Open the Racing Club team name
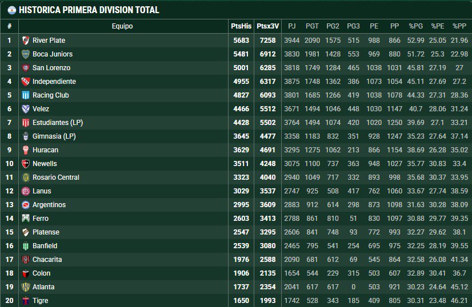 point(50,95)
